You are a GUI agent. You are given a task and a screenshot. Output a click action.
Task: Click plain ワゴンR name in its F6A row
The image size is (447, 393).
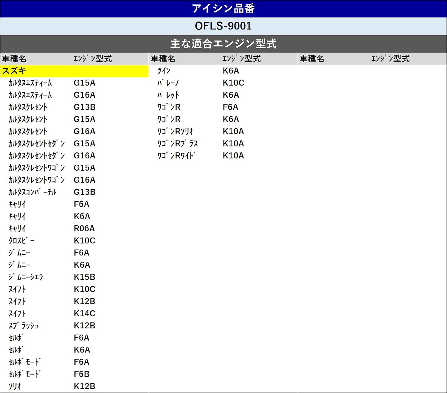169,107
